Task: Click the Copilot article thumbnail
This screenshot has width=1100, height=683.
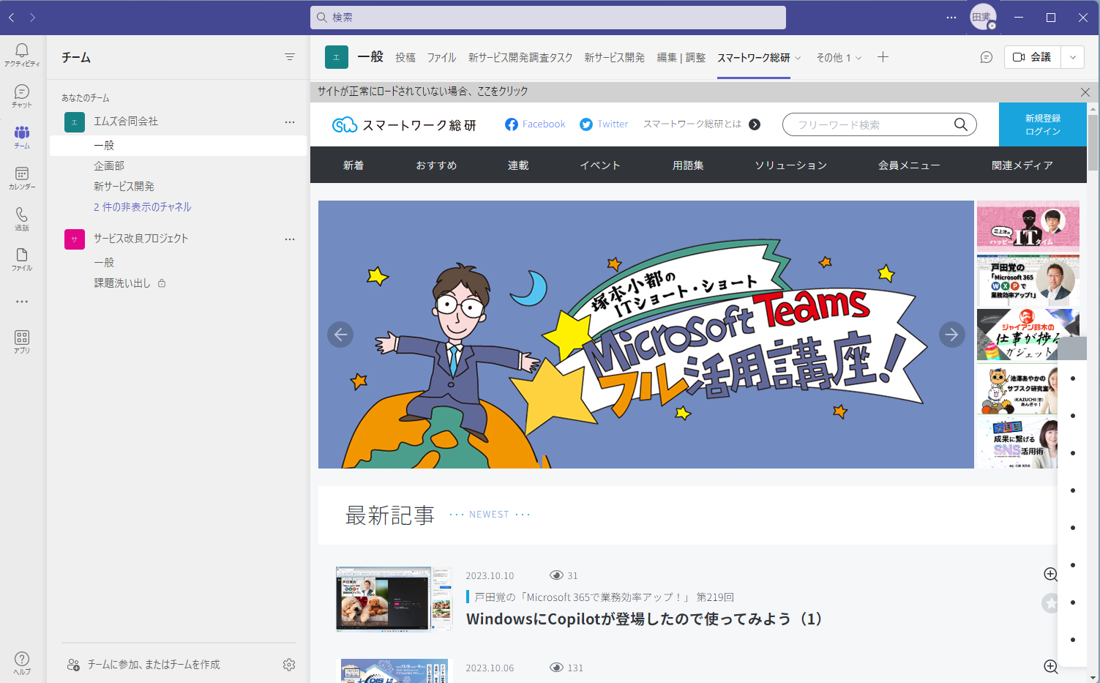Action: pos(394,599)
